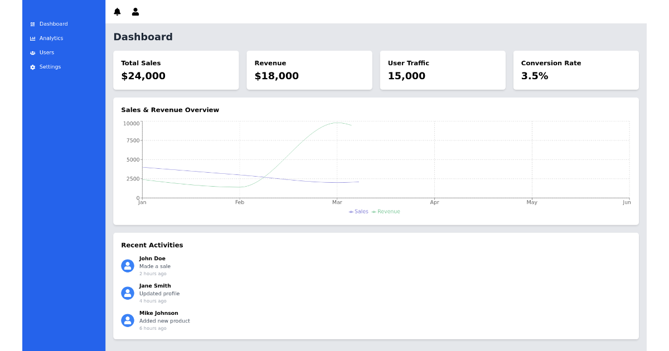
Task: Open the Revenue stat card
Action: point(309,70)
